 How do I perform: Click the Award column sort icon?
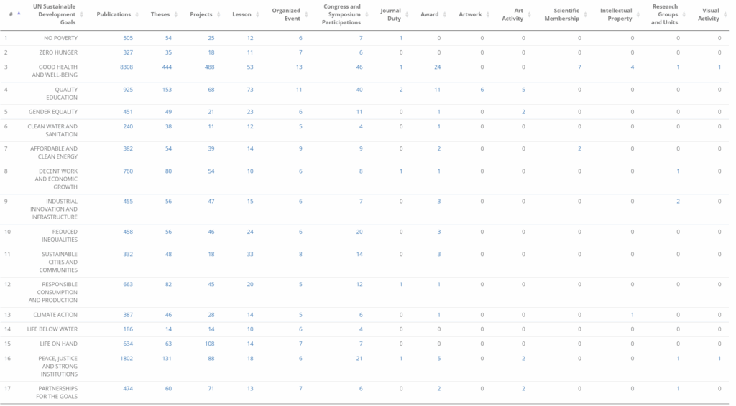tap(446, 14)
